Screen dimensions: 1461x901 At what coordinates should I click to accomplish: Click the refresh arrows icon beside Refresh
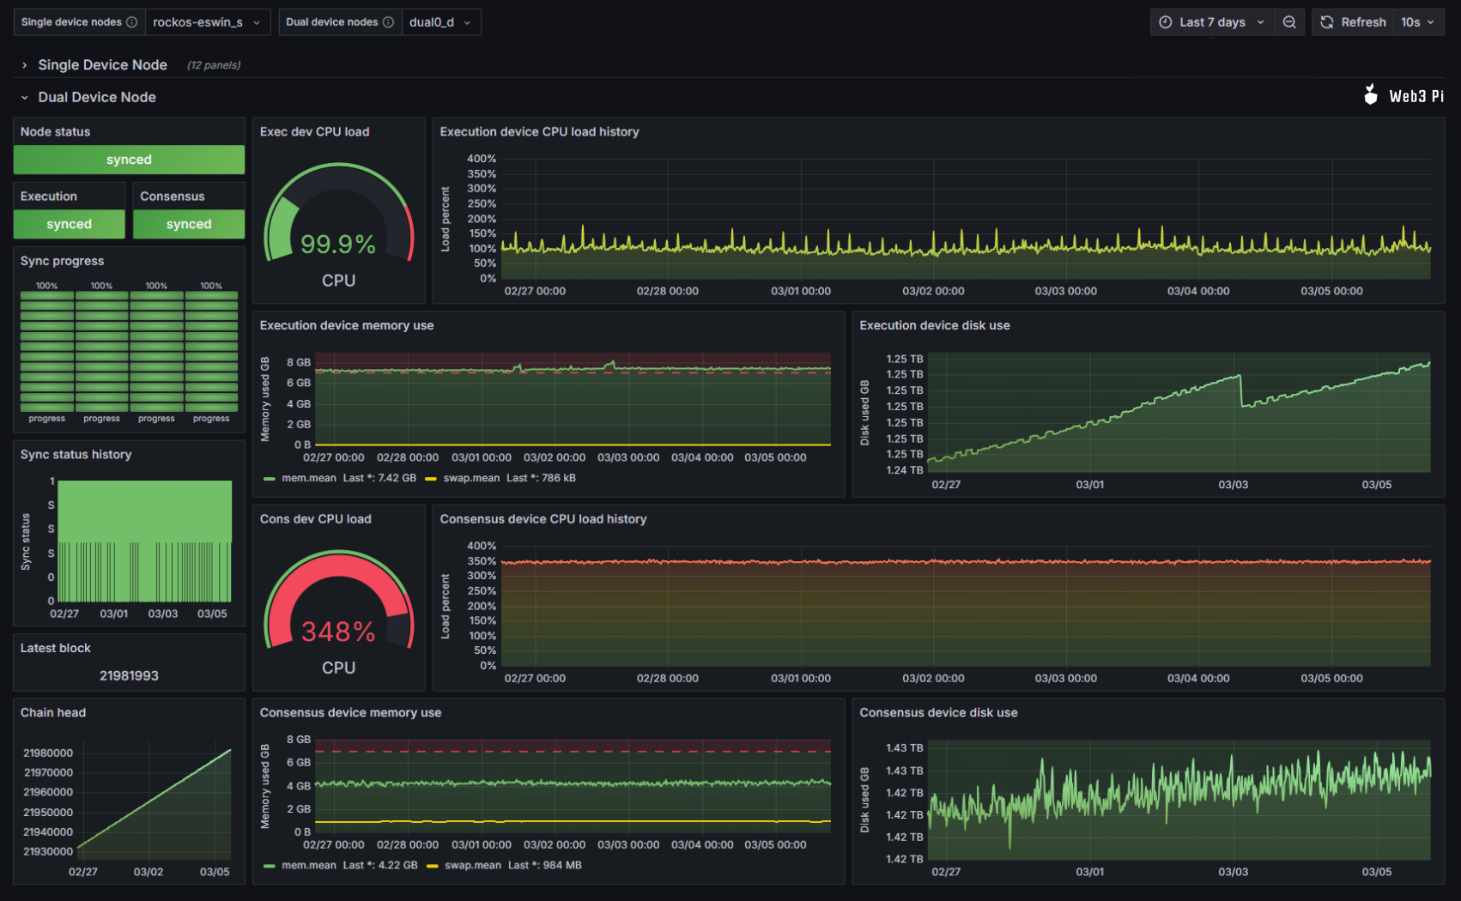tap(1326, 21)
